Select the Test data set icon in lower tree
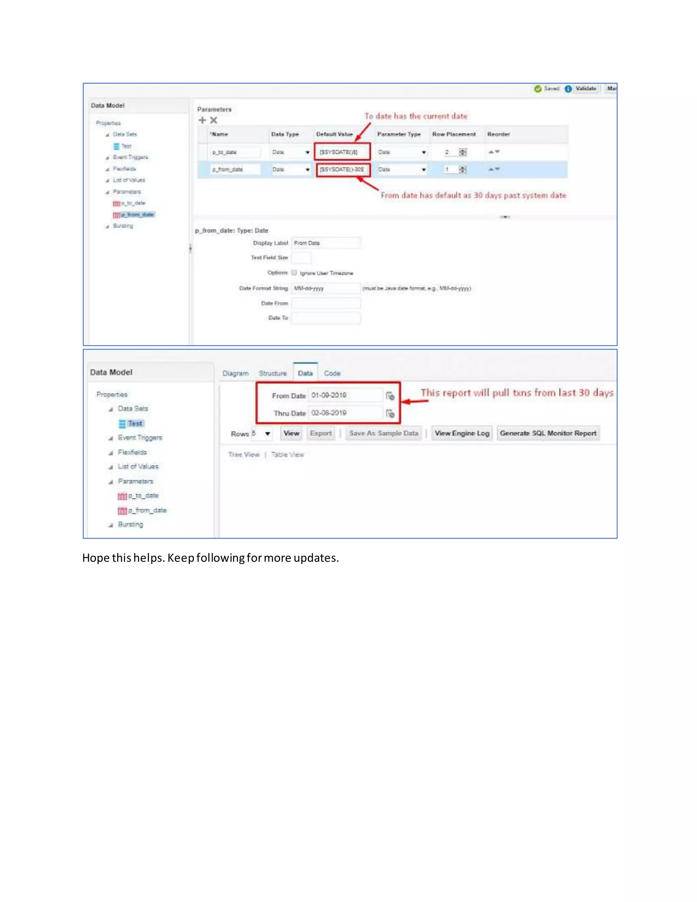The width and height of the screenshot is (697, 902). pyautogui.click(x=122, y=424)
